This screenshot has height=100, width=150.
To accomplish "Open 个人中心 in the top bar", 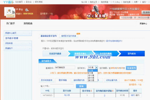I will coord(116,2).
